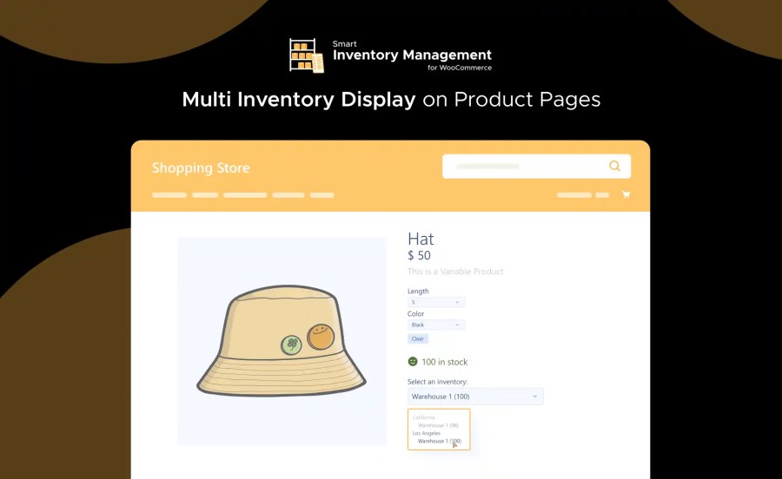Expand the Select an inventory dropdown
The image size is (782, 479).
click(x=475, y=397)
